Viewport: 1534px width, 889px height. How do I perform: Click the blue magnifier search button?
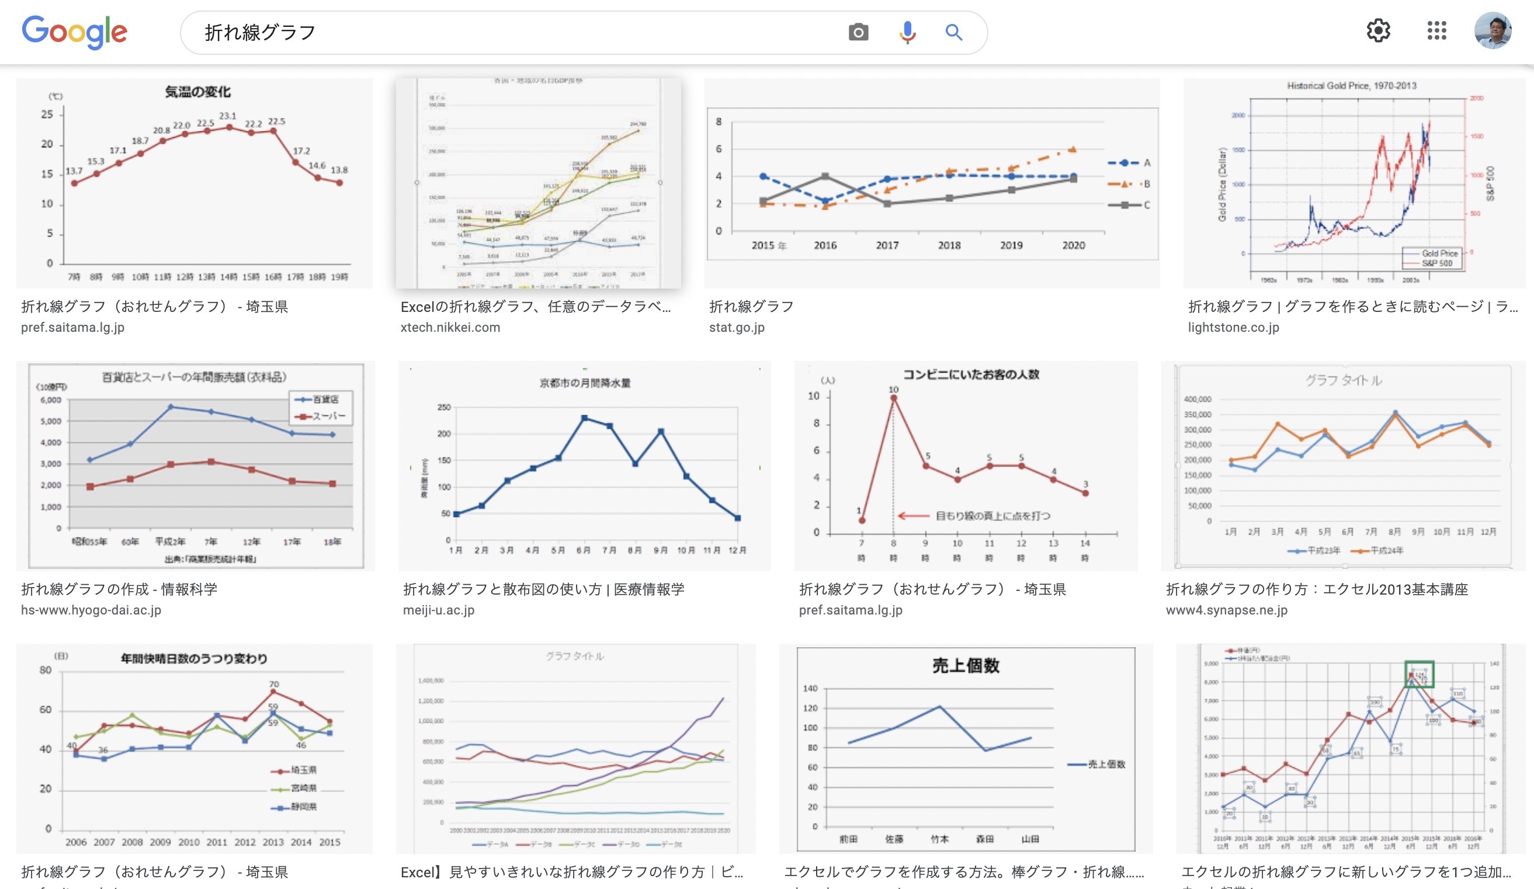click(954, 32)
